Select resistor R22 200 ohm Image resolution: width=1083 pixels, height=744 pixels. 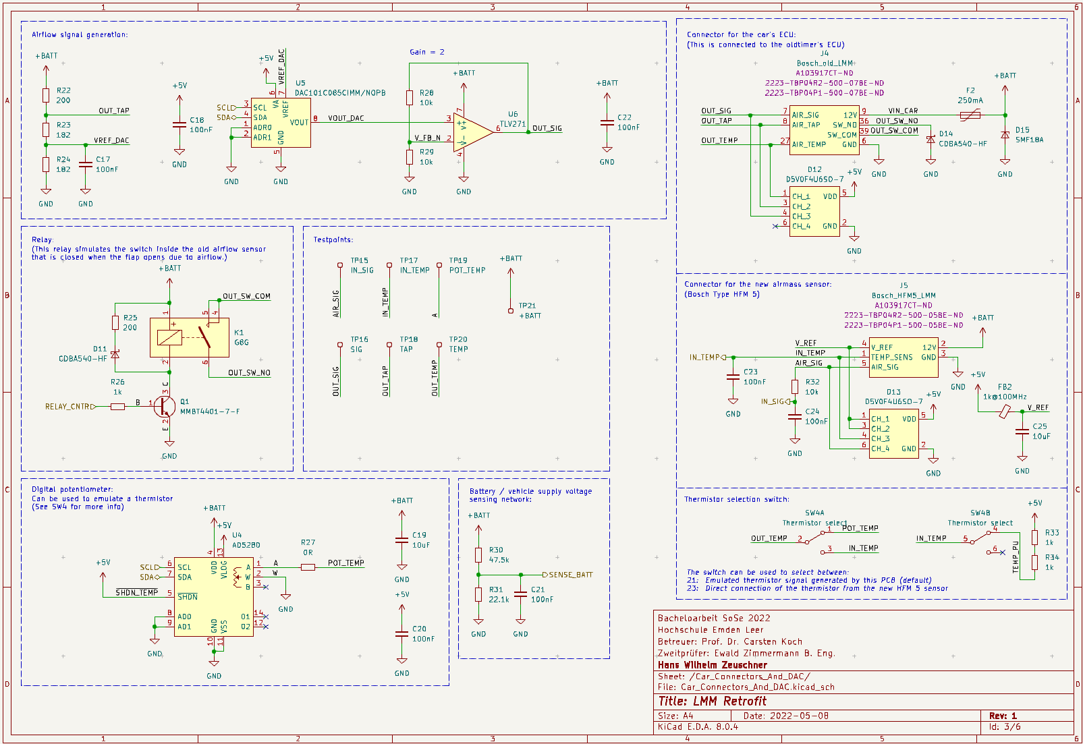click(46, 95)
